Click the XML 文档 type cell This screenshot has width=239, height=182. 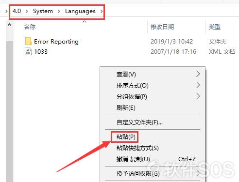tap(222, 52)
